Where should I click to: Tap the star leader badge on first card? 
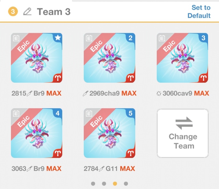pos(58,38)
